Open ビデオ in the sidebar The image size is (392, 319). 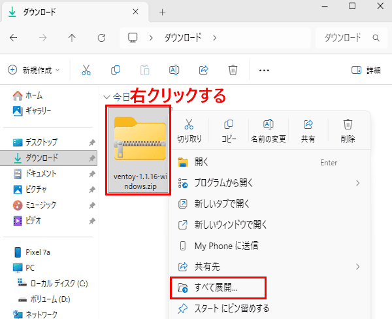pyautogui.click(x=27, y=221)
